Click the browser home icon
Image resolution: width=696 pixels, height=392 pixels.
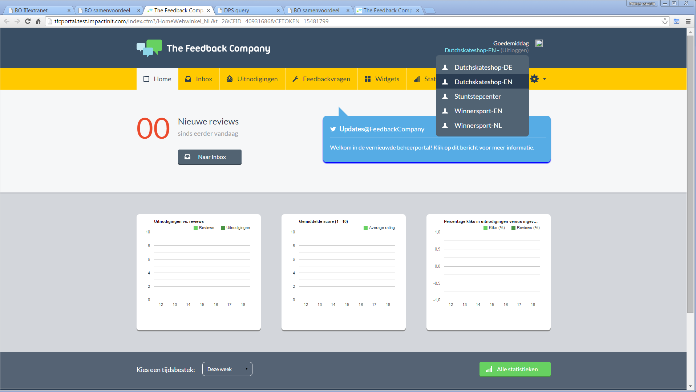[x=38, y=21]
